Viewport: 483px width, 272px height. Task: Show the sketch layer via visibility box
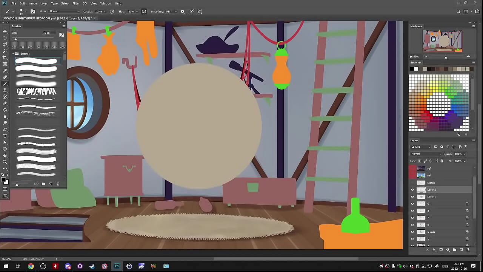[x=412, y=183]
